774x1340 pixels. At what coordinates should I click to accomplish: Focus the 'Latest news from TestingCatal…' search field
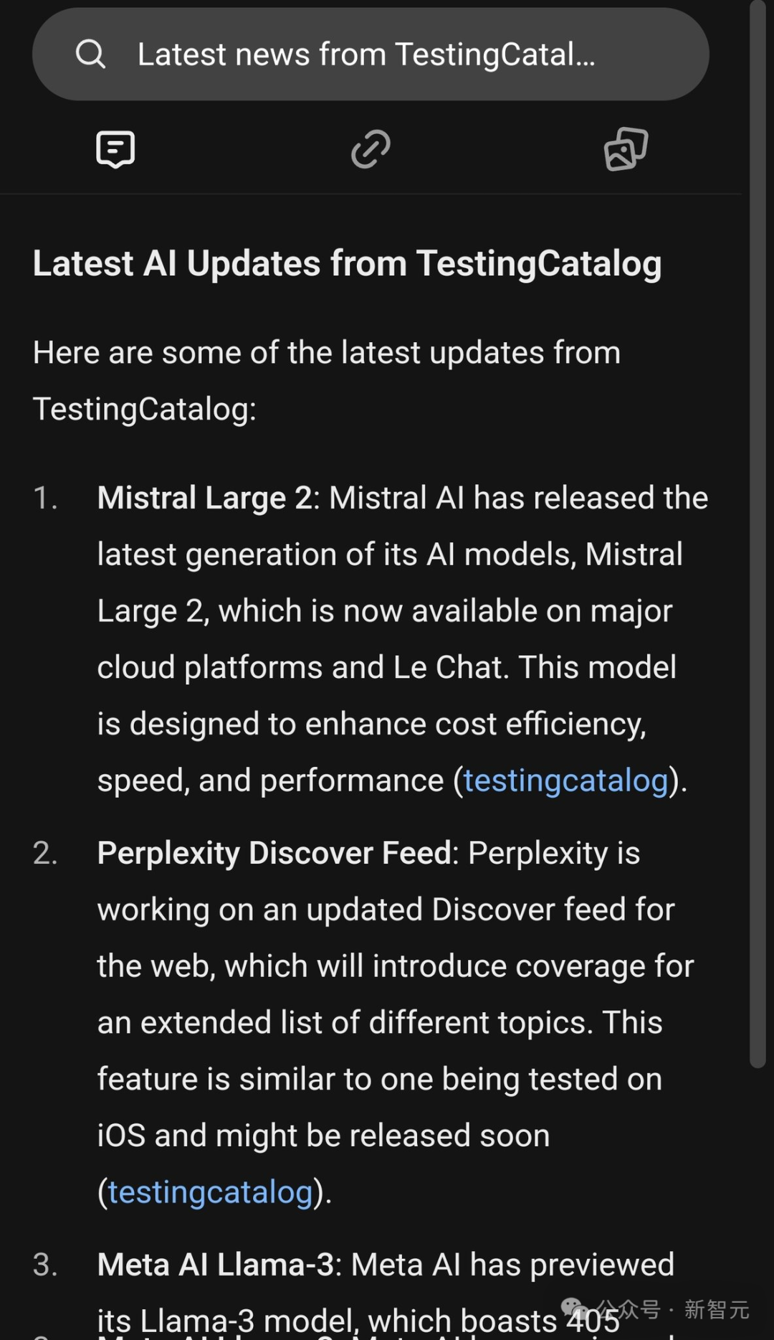365,55
